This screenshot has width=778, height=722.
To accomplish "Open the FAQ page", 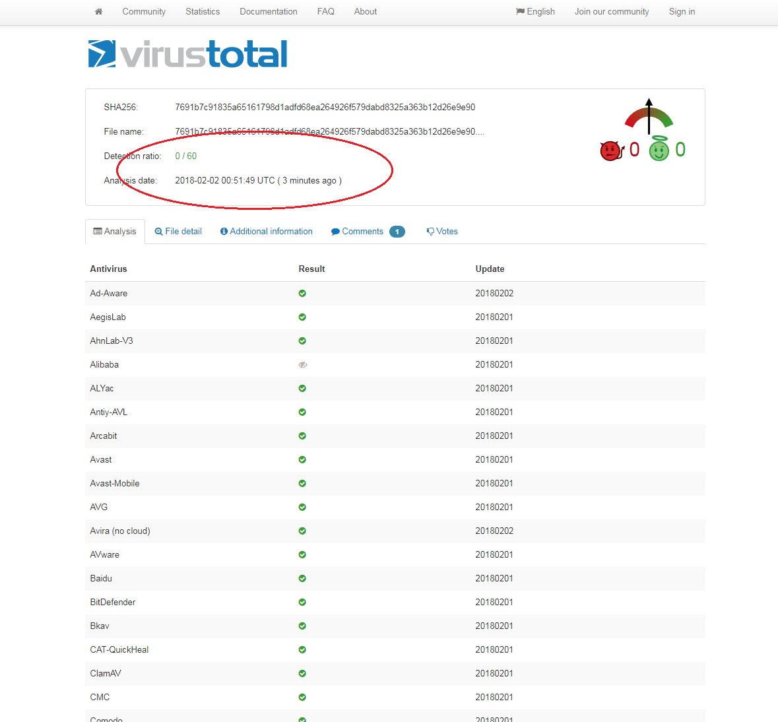I will point(325,11).
